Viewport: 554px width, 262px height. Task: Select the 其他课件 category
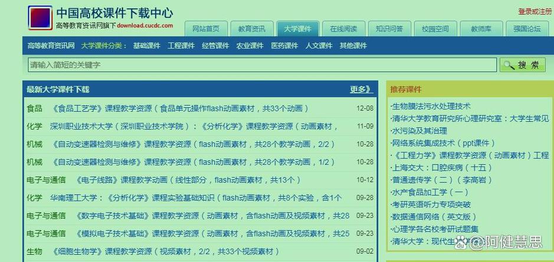[353, 46]
